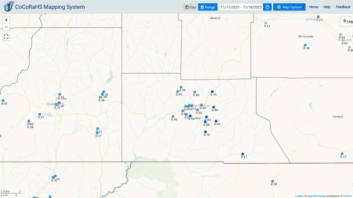This screenshot has width=353, height=198.
Task: Select the station marker reading 0.23
Action: coord(318,17)
